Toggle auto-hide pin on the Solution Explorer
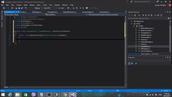Image resolution: width=172 pixels, height=97 pixels. pos(168,12)
